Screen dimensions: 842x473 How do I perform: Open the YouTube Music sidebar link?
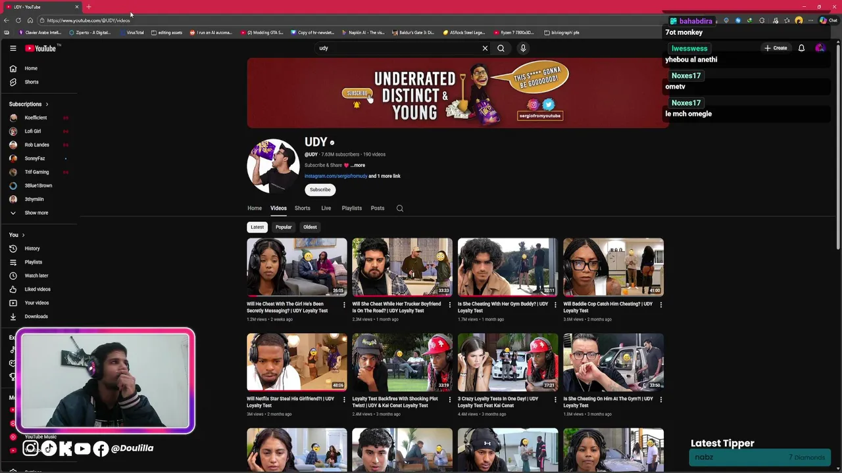pos(41,437)
